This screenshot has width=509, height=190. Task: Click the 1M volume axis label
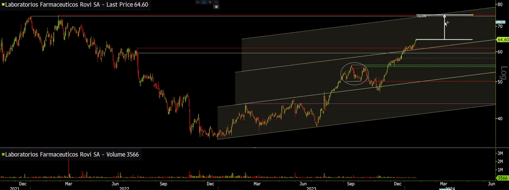click(x=500, y=170)
